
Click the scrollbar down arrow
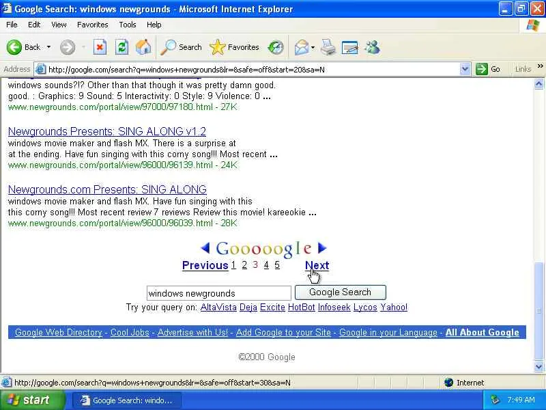point(538,366)
